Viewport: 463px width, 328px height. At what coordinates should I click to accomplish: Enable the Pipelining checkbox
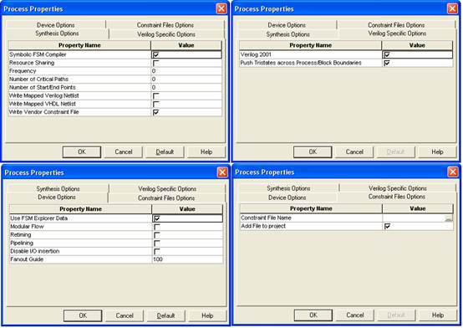click(157, 243)
